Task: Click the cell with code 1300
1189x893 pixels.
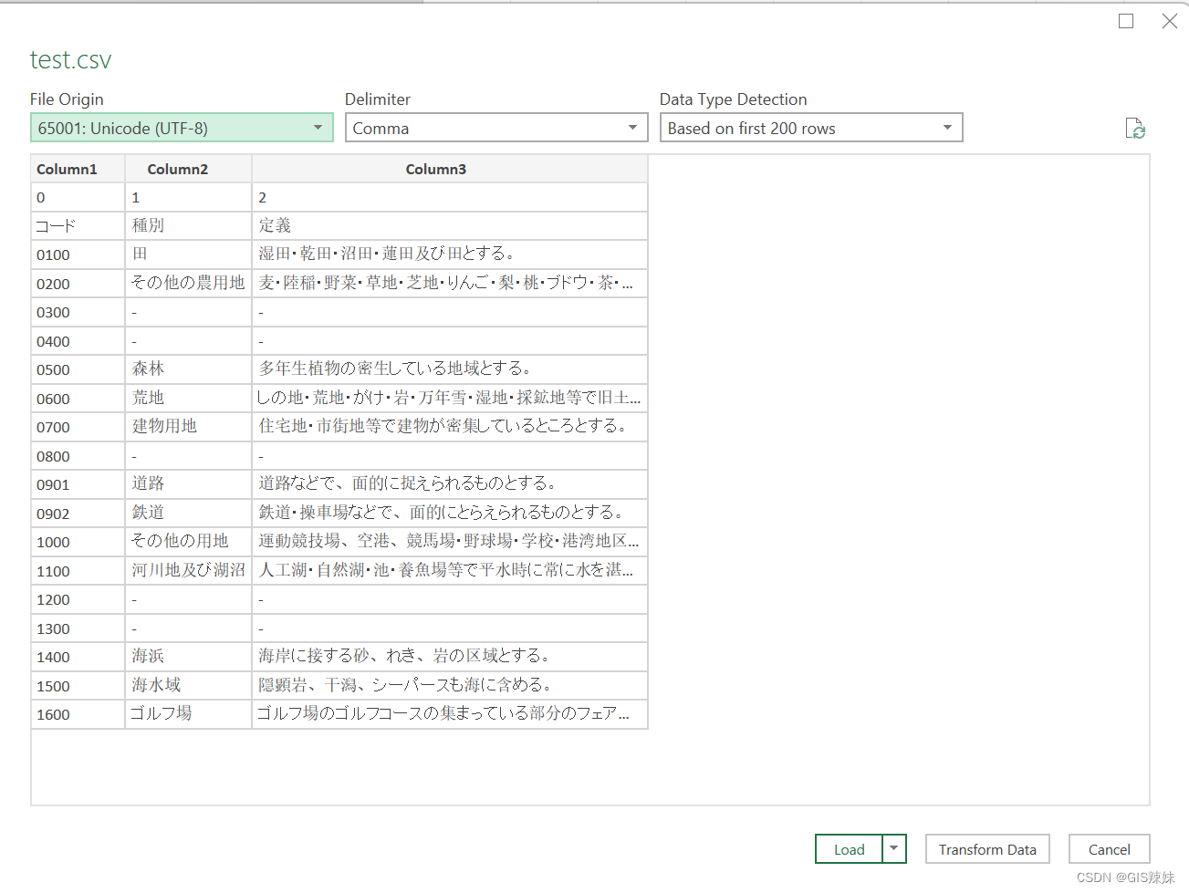Action: [x=78, y=628]
